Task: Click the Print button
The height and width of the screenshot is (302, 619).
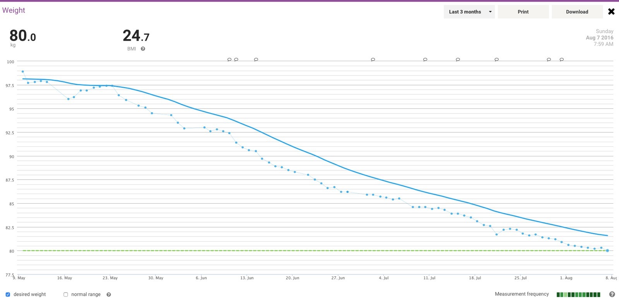Action: (523, 12)
